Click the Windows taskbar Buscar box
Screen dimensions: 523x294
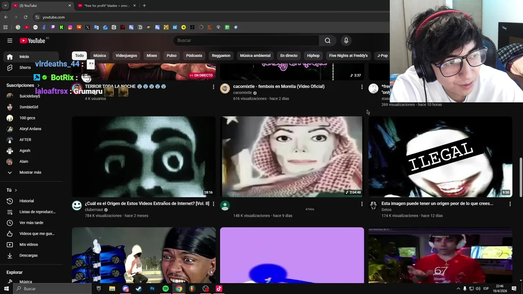(52, 289)
